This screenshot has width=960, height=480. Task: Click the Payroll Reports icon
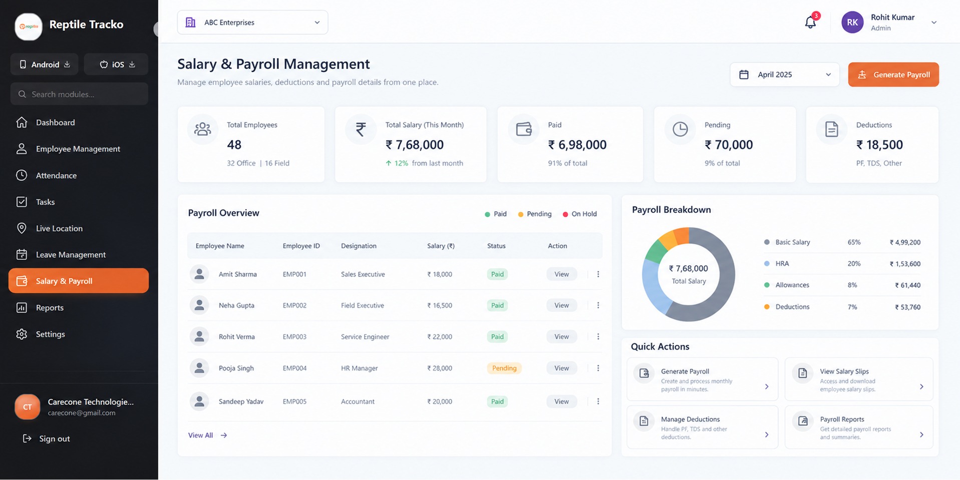click(x=802, y=421)
